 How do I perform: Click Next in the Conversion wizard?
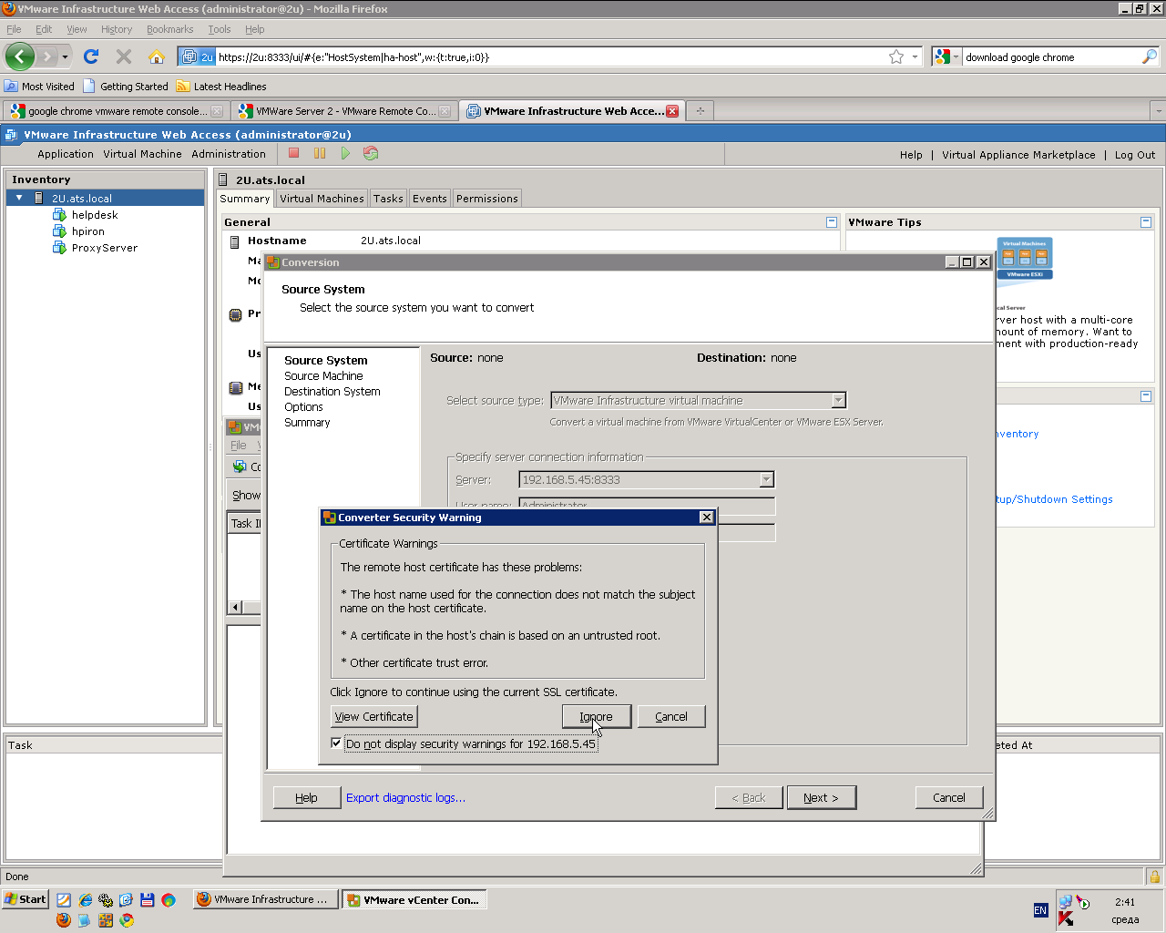pos(821,798)
